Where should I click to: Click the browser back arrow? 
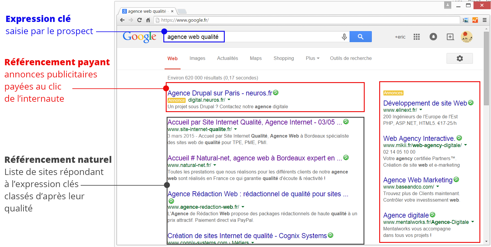[x=122, y=20]
